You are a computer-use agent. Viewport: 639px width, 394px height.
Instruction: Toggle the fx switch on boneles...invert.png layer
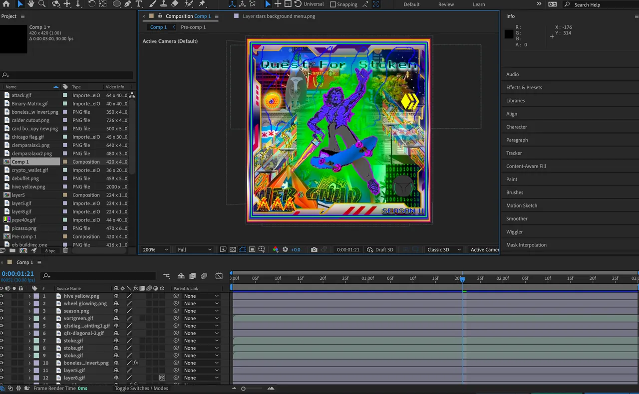pos(136,363)
